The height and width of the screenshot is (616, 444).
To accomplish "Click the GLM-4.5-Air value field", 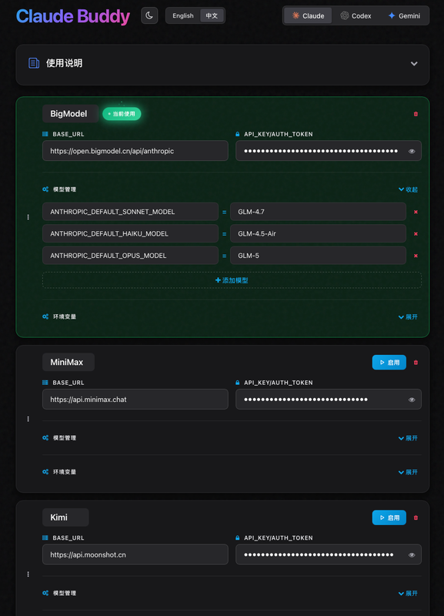I will 318,234.
